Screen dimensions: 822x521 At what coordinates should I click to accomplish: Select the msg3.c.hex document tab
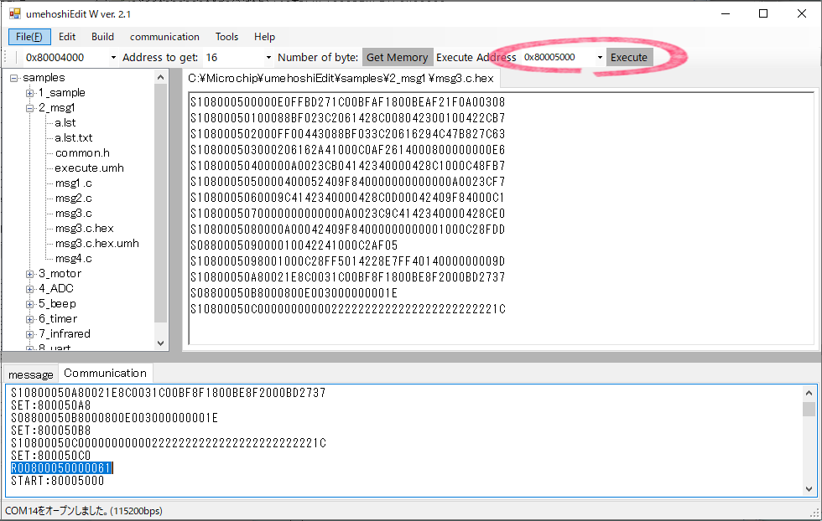pos(342,79)
